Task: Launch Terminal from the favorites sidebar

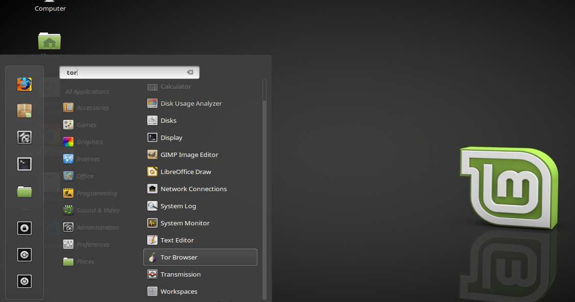Action: [25, 164]
